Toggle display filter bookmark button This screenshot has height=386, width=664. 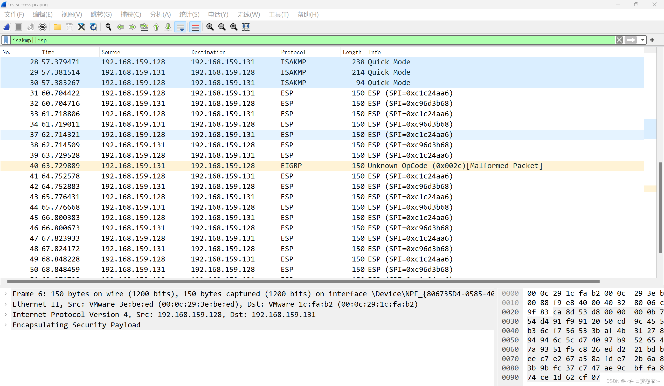(6, 40)
